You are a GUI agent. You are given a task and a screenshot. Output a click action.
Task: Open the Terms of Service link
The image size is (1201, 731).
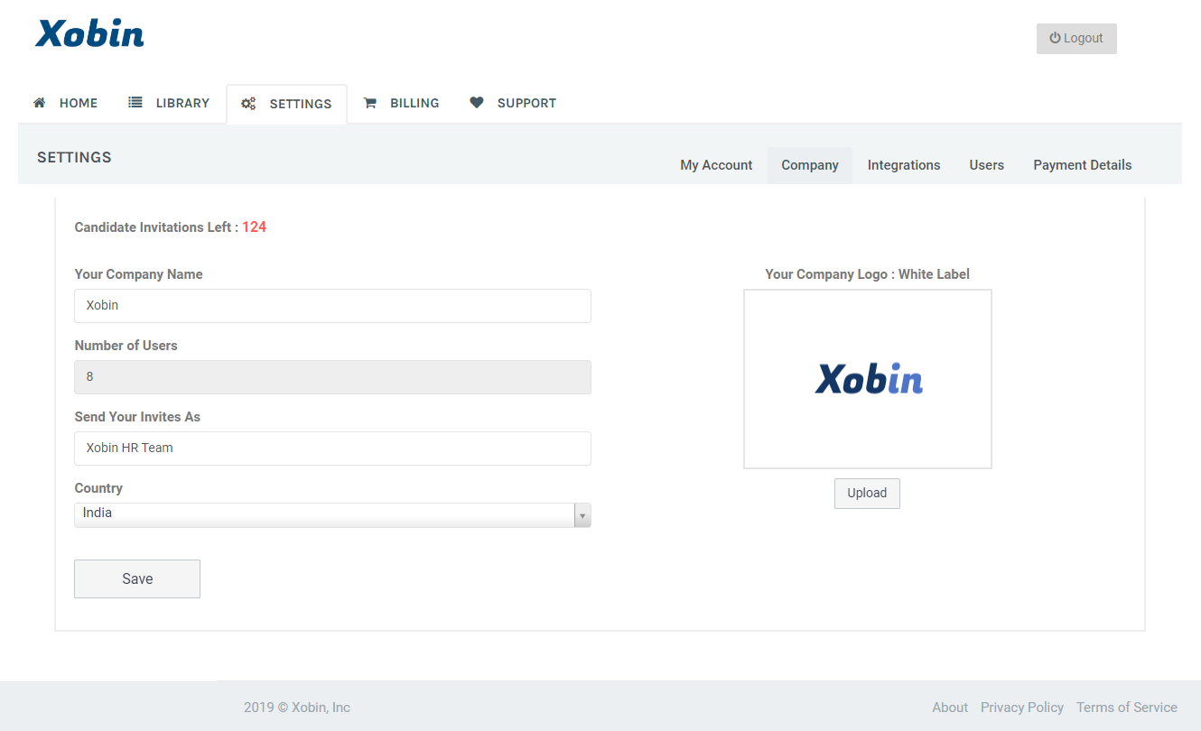[1127, 708]
